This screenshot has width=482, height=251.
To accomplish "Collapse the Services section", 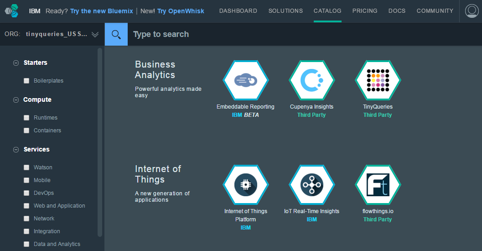I will pos(16,150).
